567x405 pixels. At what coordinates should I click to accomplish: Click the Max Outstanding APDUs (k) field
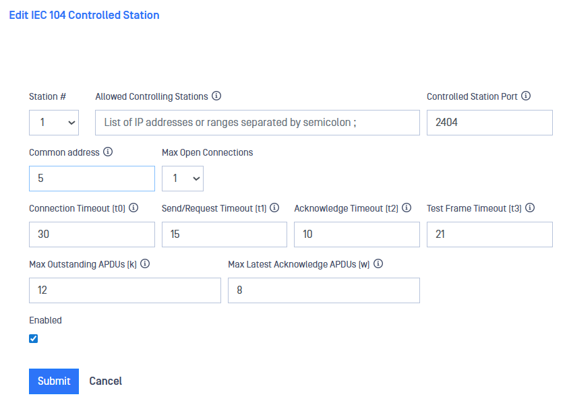click(x=125, y=290)
